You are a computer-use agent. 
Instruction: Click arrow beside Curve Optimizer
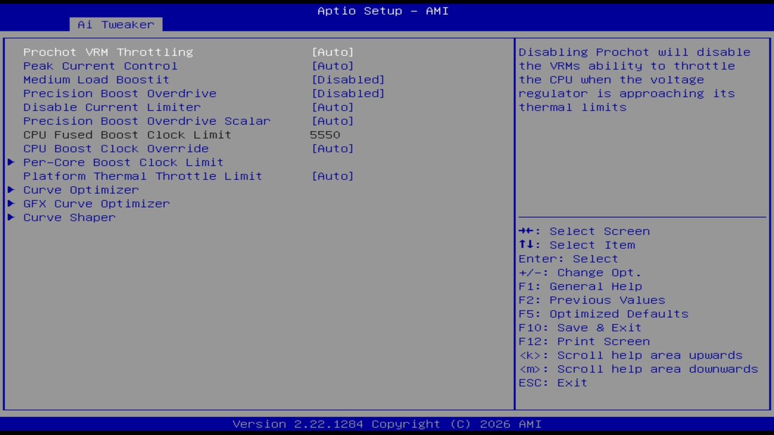click(x=11, y=190)
